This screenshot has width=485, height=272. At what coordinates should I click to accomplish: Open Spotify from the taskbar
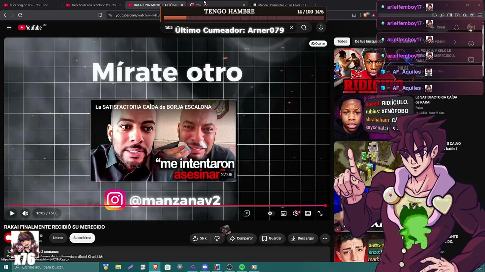(x=242, y=267)
